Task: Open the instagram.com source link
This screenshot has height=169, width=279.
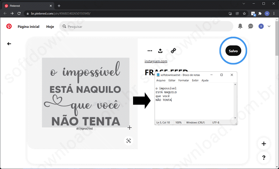Action: [156, 61]
